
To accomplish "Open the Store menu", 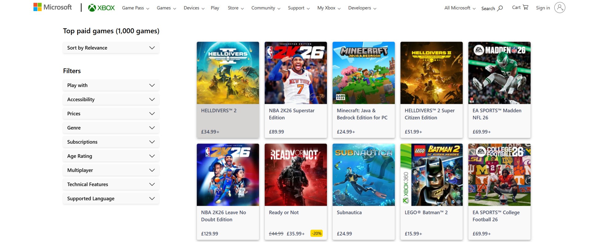I will tap(236, 8).
